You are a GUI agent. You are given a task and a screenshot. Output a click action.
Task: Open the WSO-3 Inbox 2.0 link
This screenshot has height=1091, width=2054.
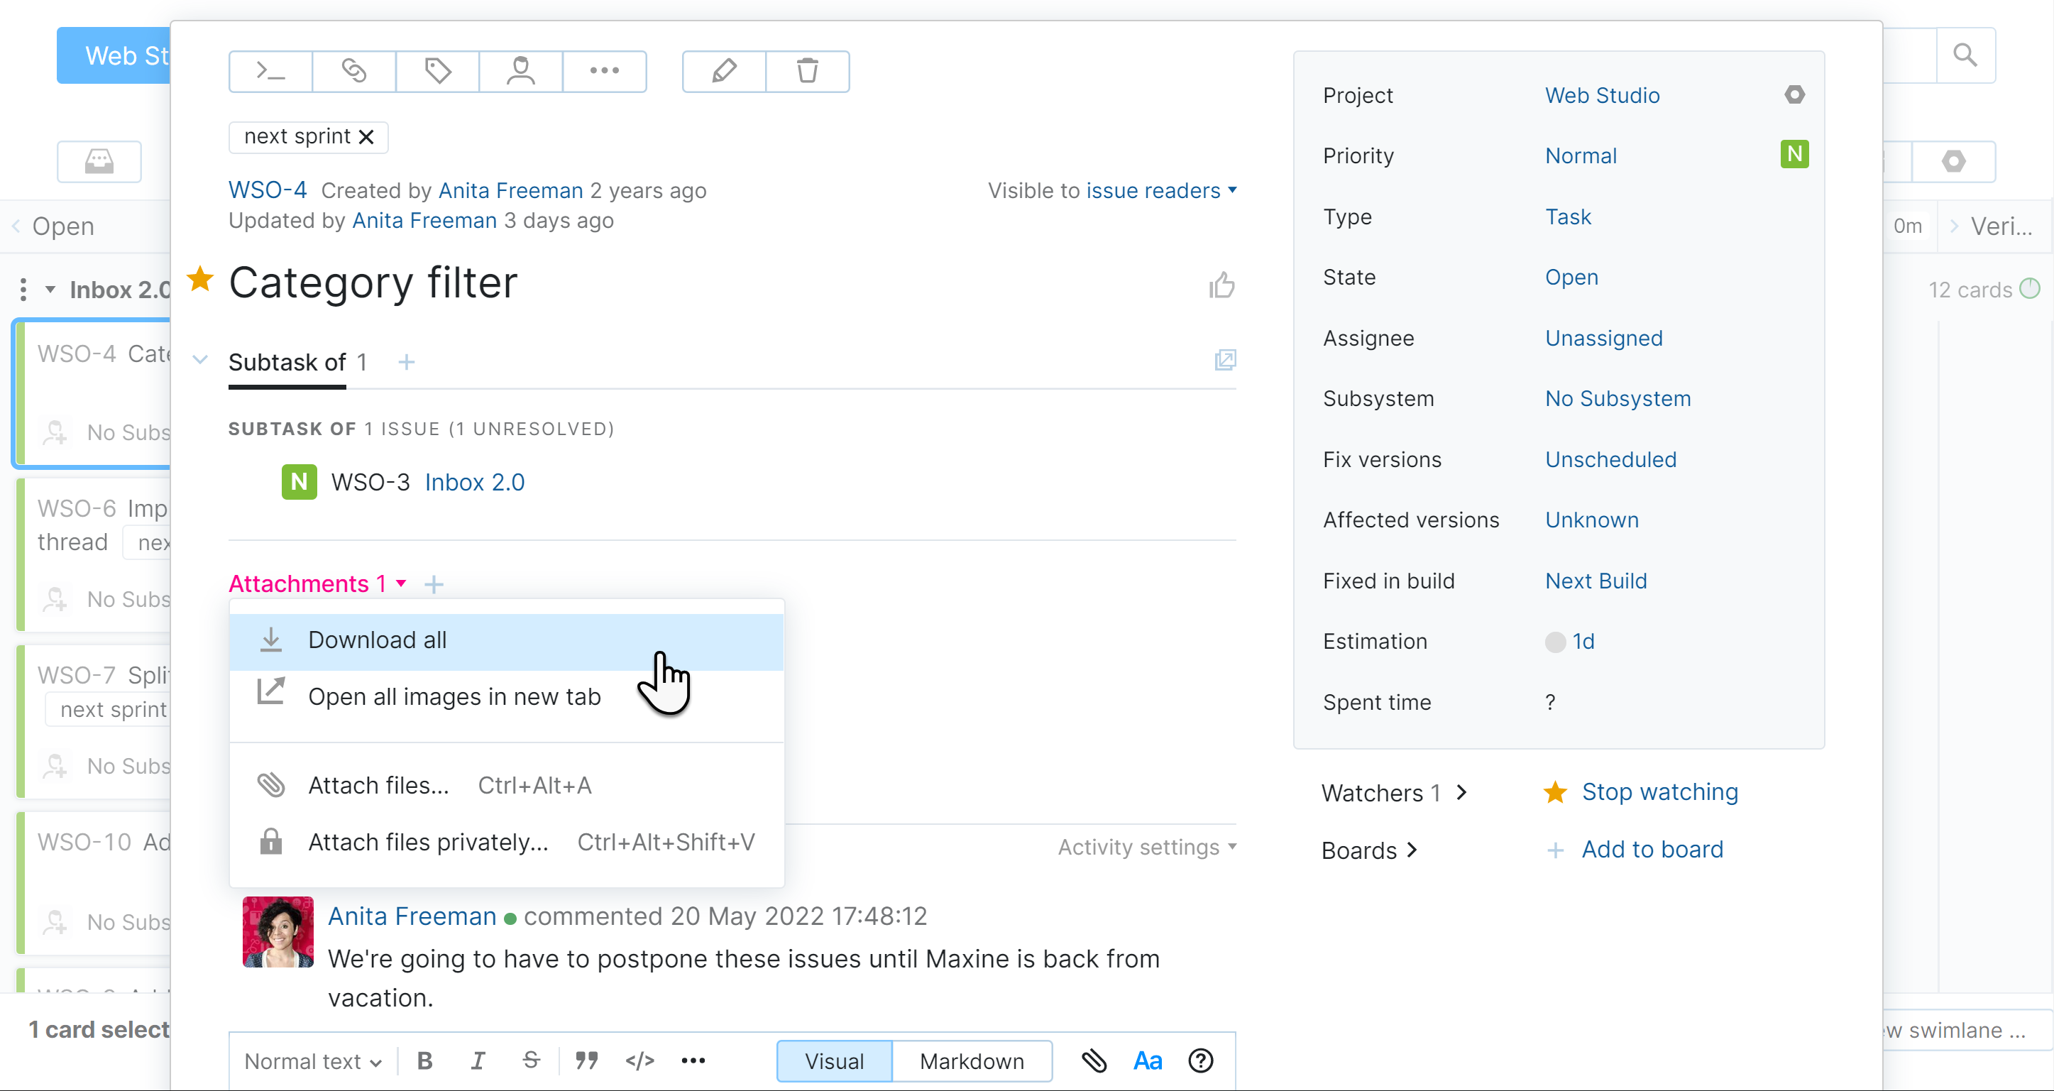pyautogui.click(x=474, y=482)
